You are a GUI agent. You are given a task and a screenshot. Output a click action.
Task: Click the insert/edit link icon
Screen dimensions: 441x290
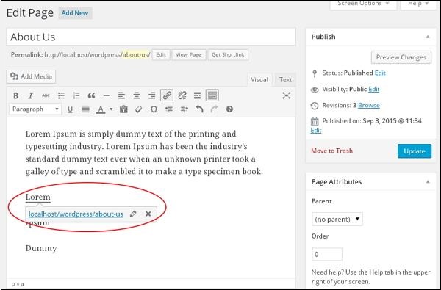coord(167,95)
